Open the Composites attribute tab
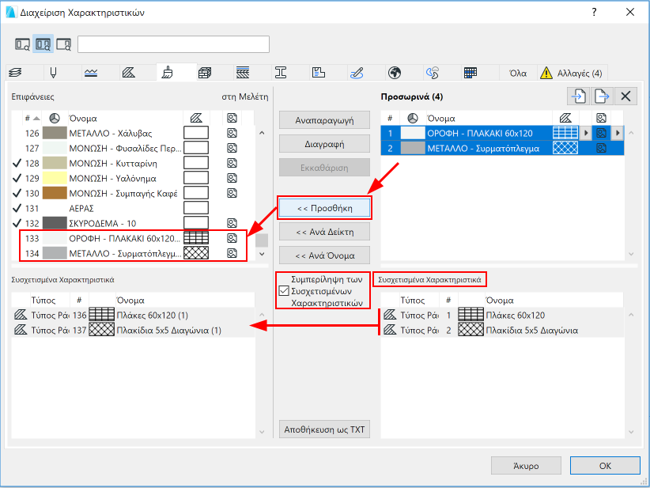 tap(243, 73)
